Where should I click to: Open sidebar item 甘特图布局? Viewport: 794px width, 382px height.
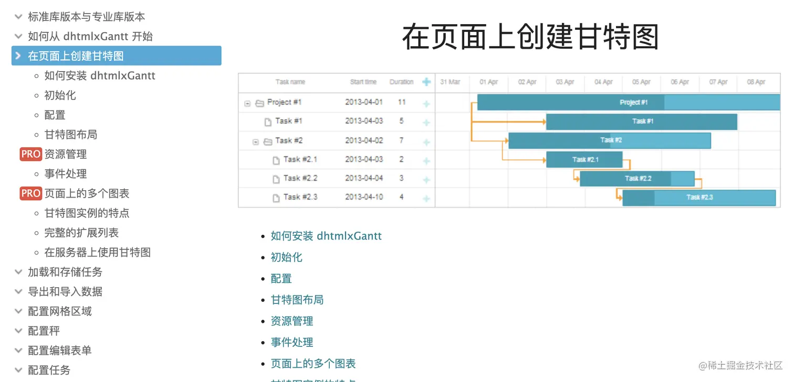pyautogui.click(x=71, y=135)
